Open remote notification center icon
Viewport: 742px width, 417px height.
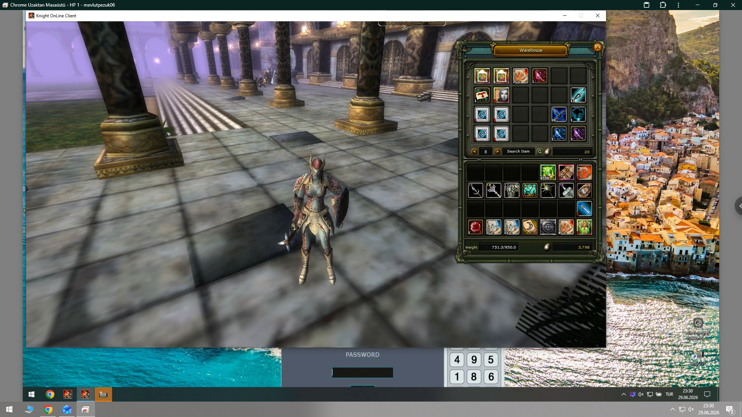[707, 394]
